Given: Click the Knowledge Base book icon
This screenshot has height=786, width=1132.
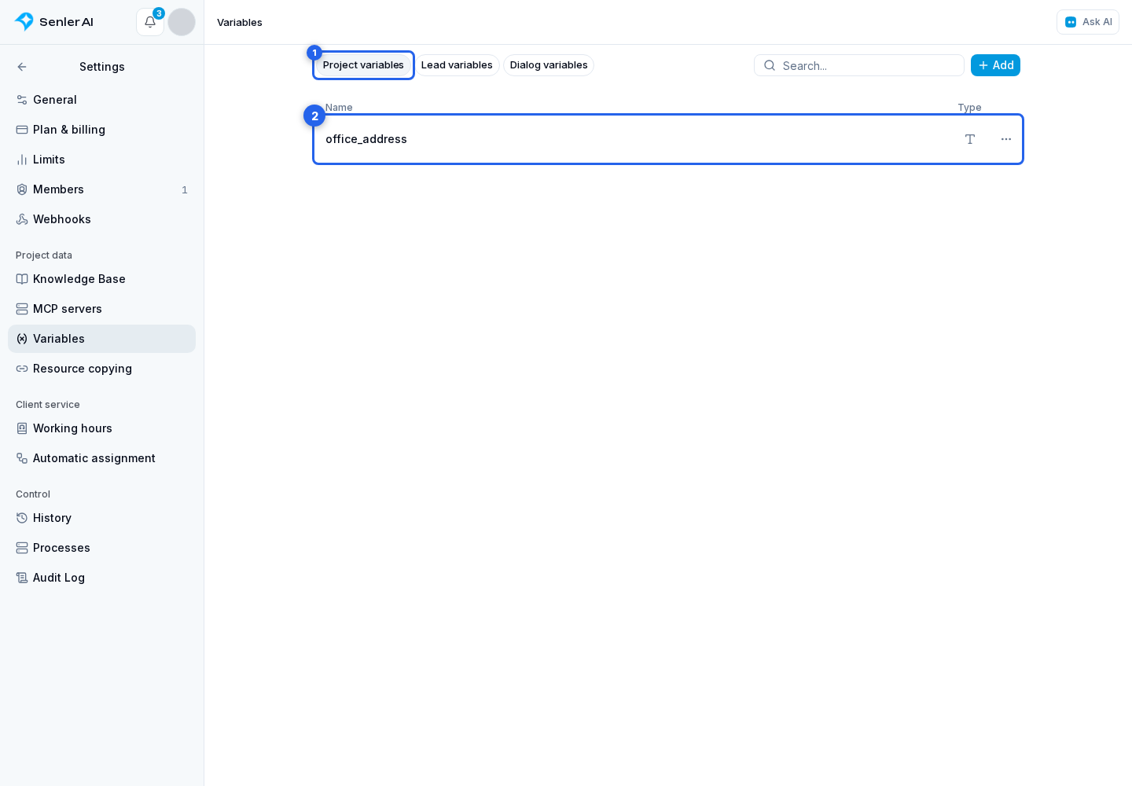Looking at the screenshot, I should pos(22,279).
